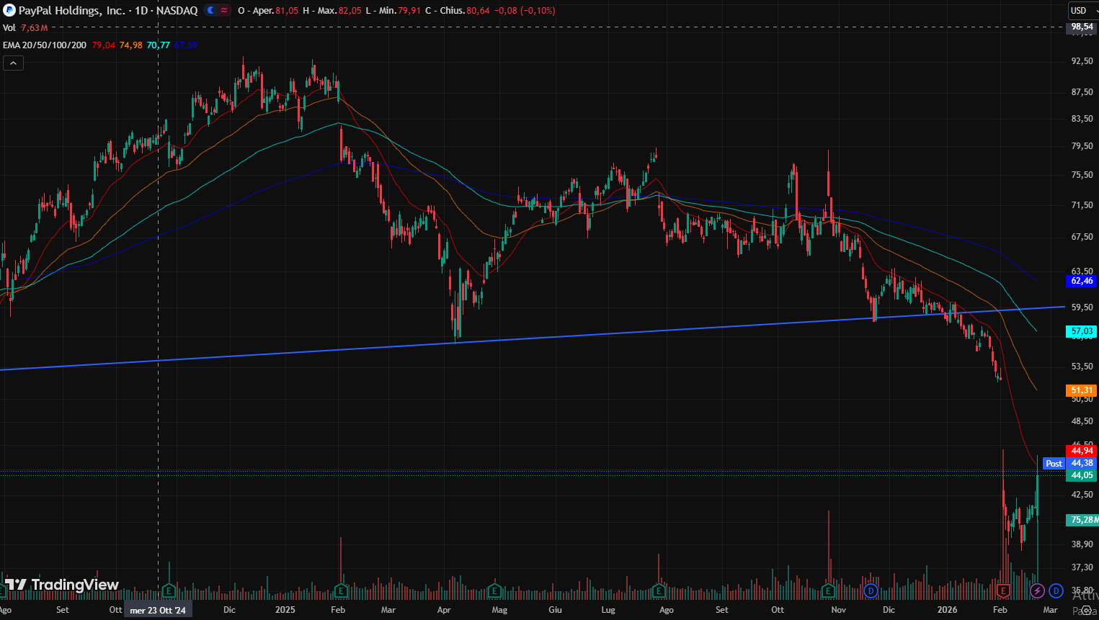Open the USD currency dropdown

click(1083, 11)
